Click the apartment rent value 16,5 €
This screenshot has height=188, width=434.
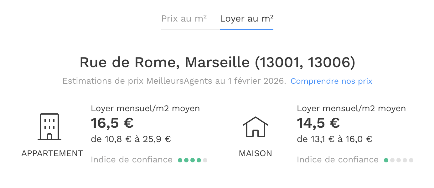pos(112,123)
